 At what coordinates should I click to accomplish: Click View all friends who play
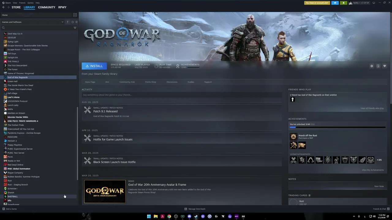(x=372, y=108)
